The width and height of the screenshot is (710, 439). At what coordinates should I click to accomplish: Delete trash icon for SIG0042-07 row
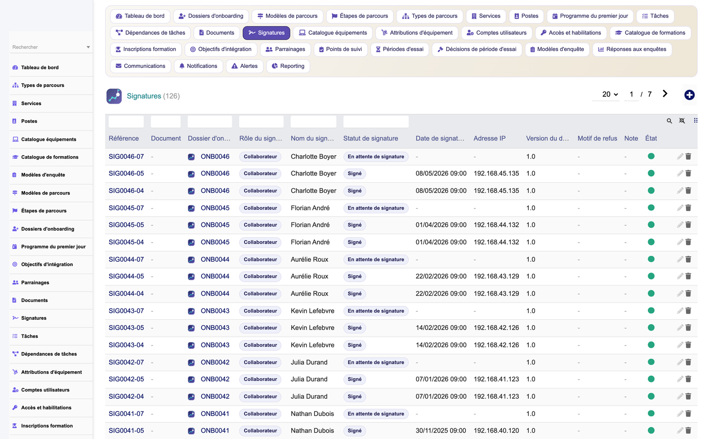[x=688, y=362]
